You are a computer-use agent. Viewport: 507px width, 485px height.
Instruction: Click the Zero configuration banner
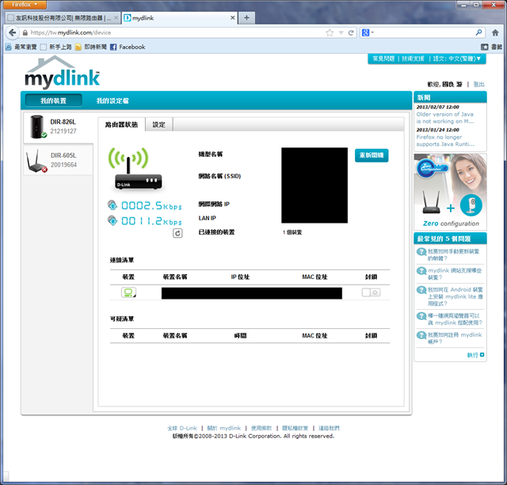coord(450,191)
